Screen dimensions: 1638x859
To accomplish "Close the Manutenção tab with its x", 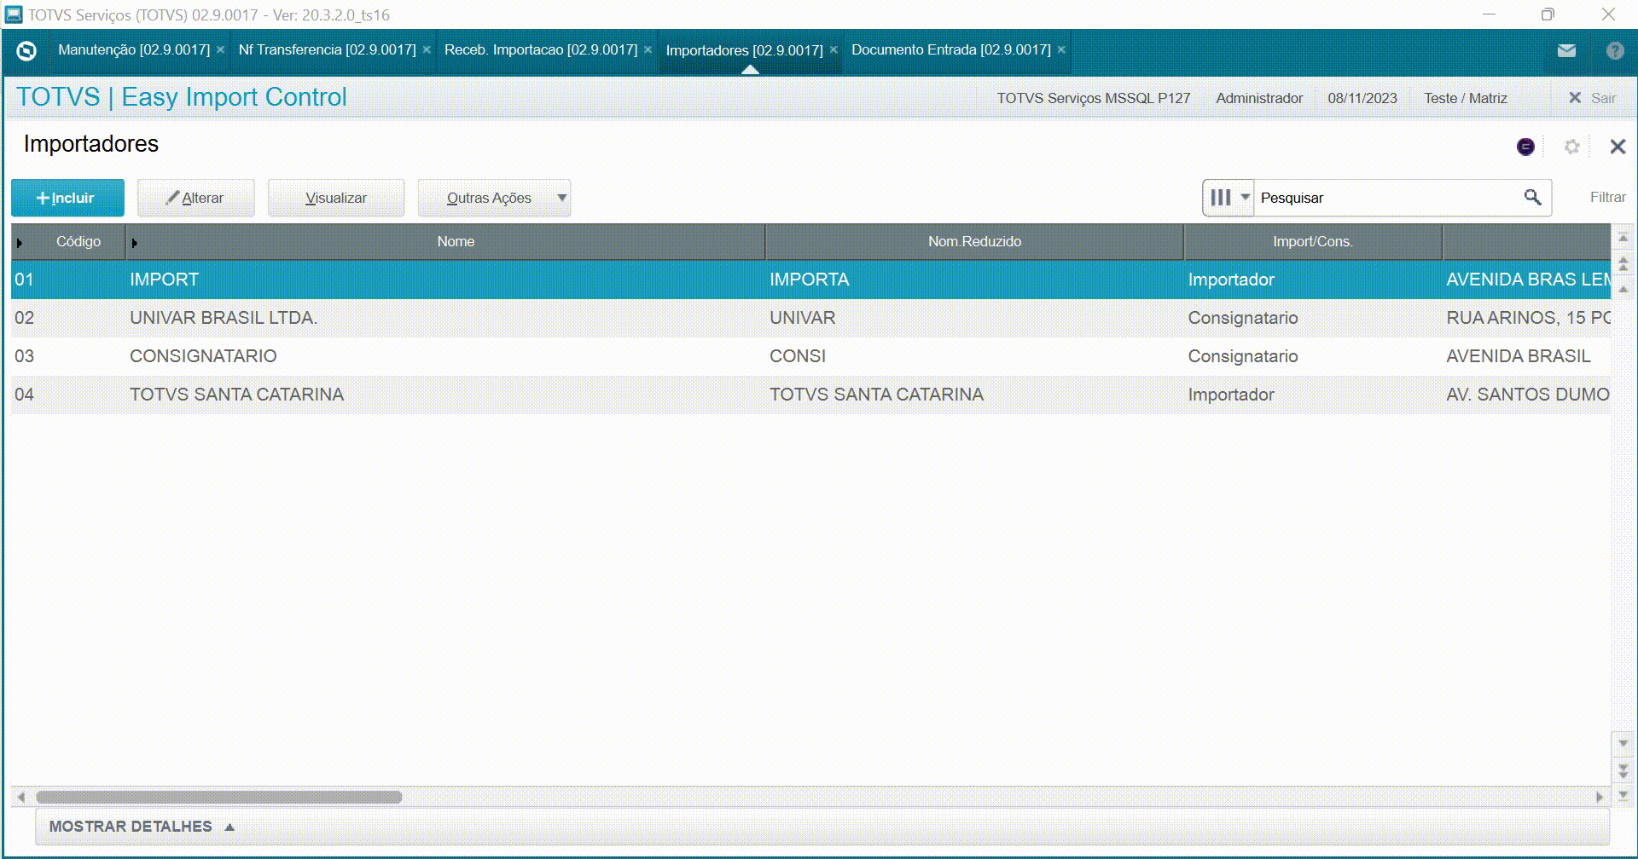I will coord(220,49).
